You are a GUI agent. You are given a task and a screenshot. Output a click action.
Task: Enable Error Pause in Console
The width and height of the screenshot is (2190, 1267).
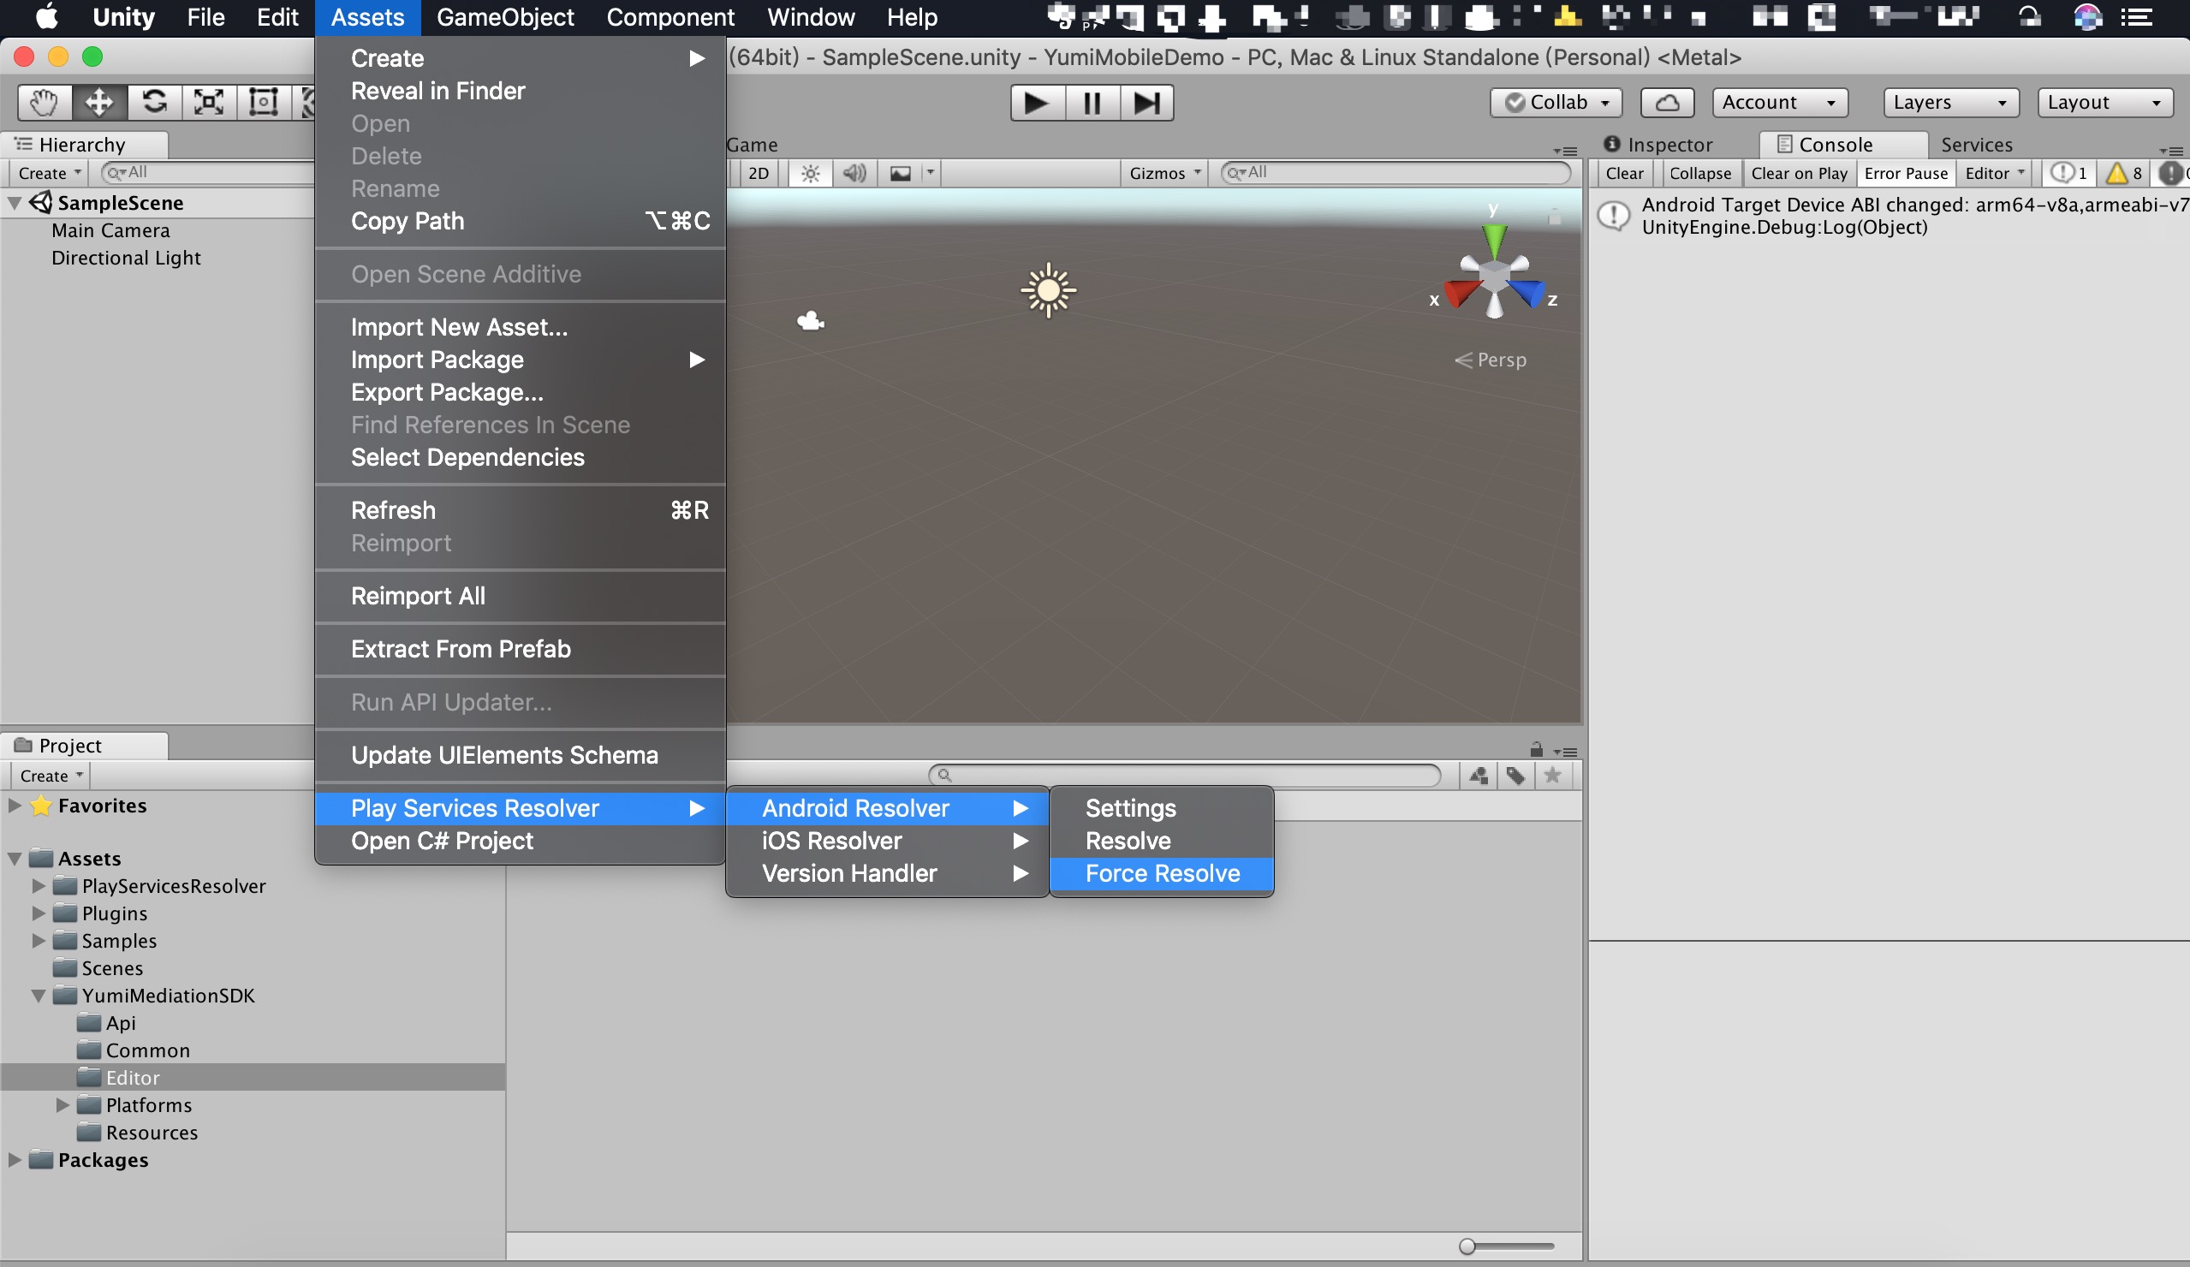point(1905,173)
